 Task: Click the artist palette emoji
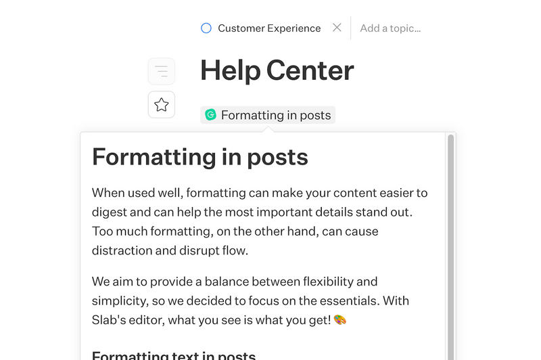coord(340,319)
